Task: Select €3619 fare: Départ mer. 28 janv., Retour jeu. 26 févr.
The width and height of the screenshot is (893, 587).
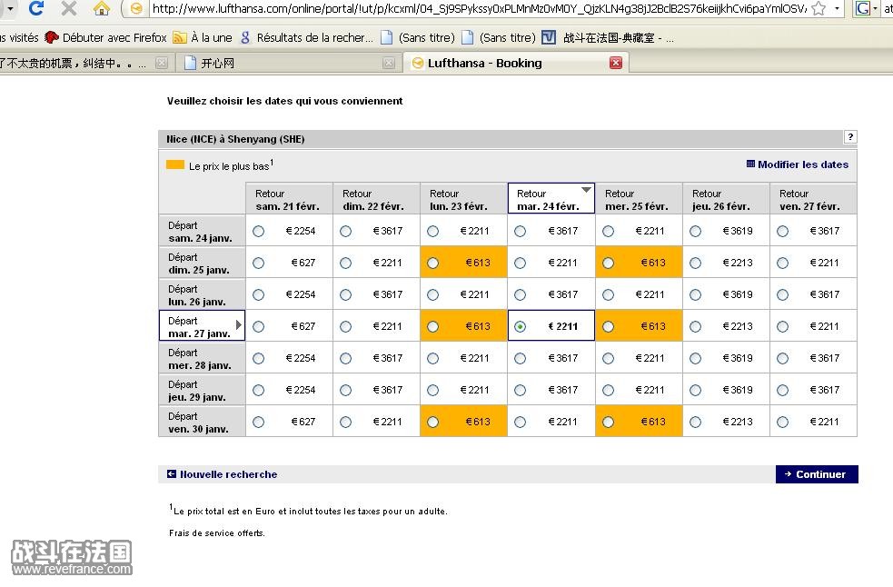Action: click(695, 358)
